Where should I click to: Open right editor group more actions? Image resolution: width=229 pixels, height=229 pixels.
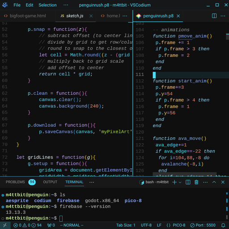pyautogui.click(x=223, y=16)
